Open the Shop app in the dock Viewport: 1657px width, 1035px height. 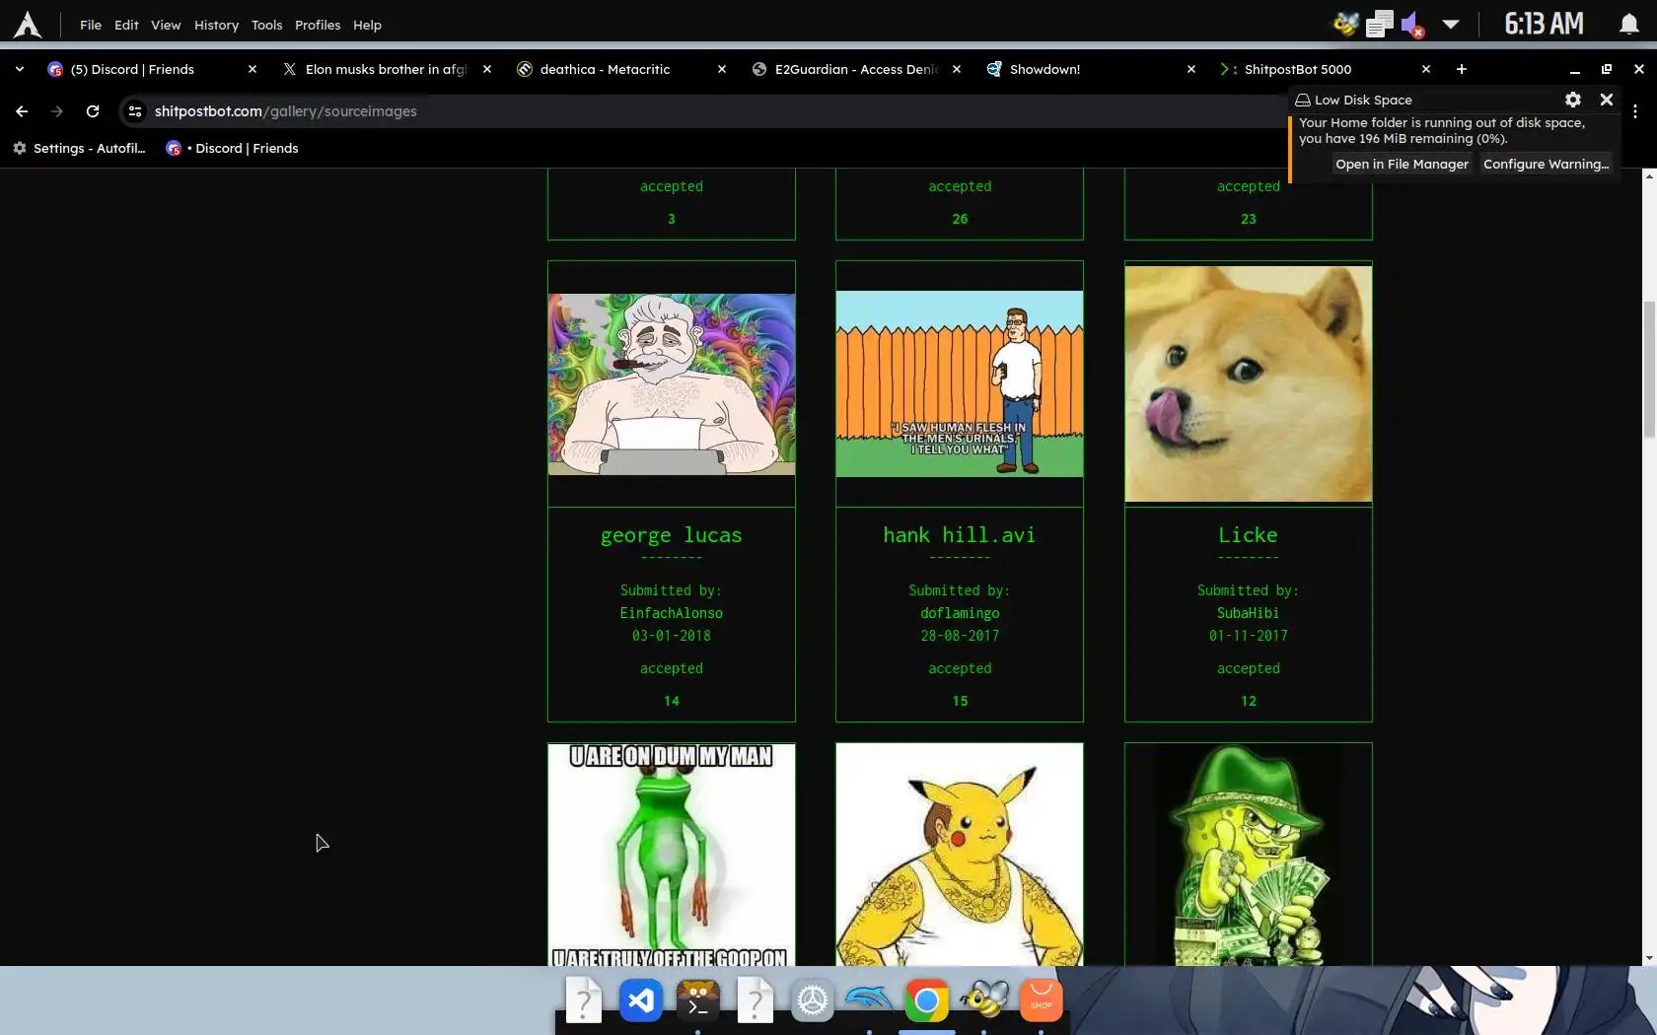click(1042, 1001)
